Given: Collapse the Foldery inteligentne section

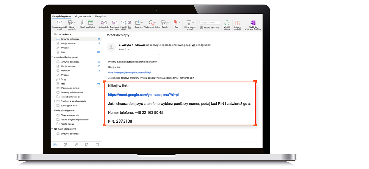Looking at the screenshot, I should pyautogui.click(x=52, y=111).
